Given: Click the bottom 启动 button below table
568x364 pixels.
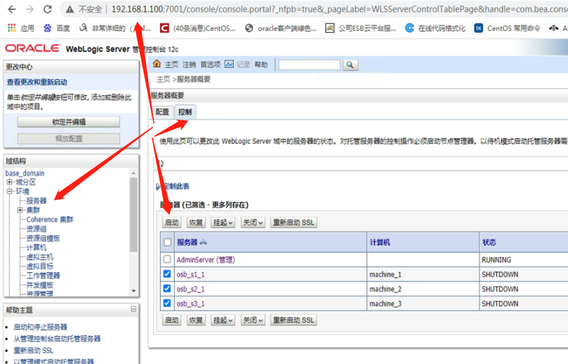Looking at the screenshot, I should click(171, 320).
